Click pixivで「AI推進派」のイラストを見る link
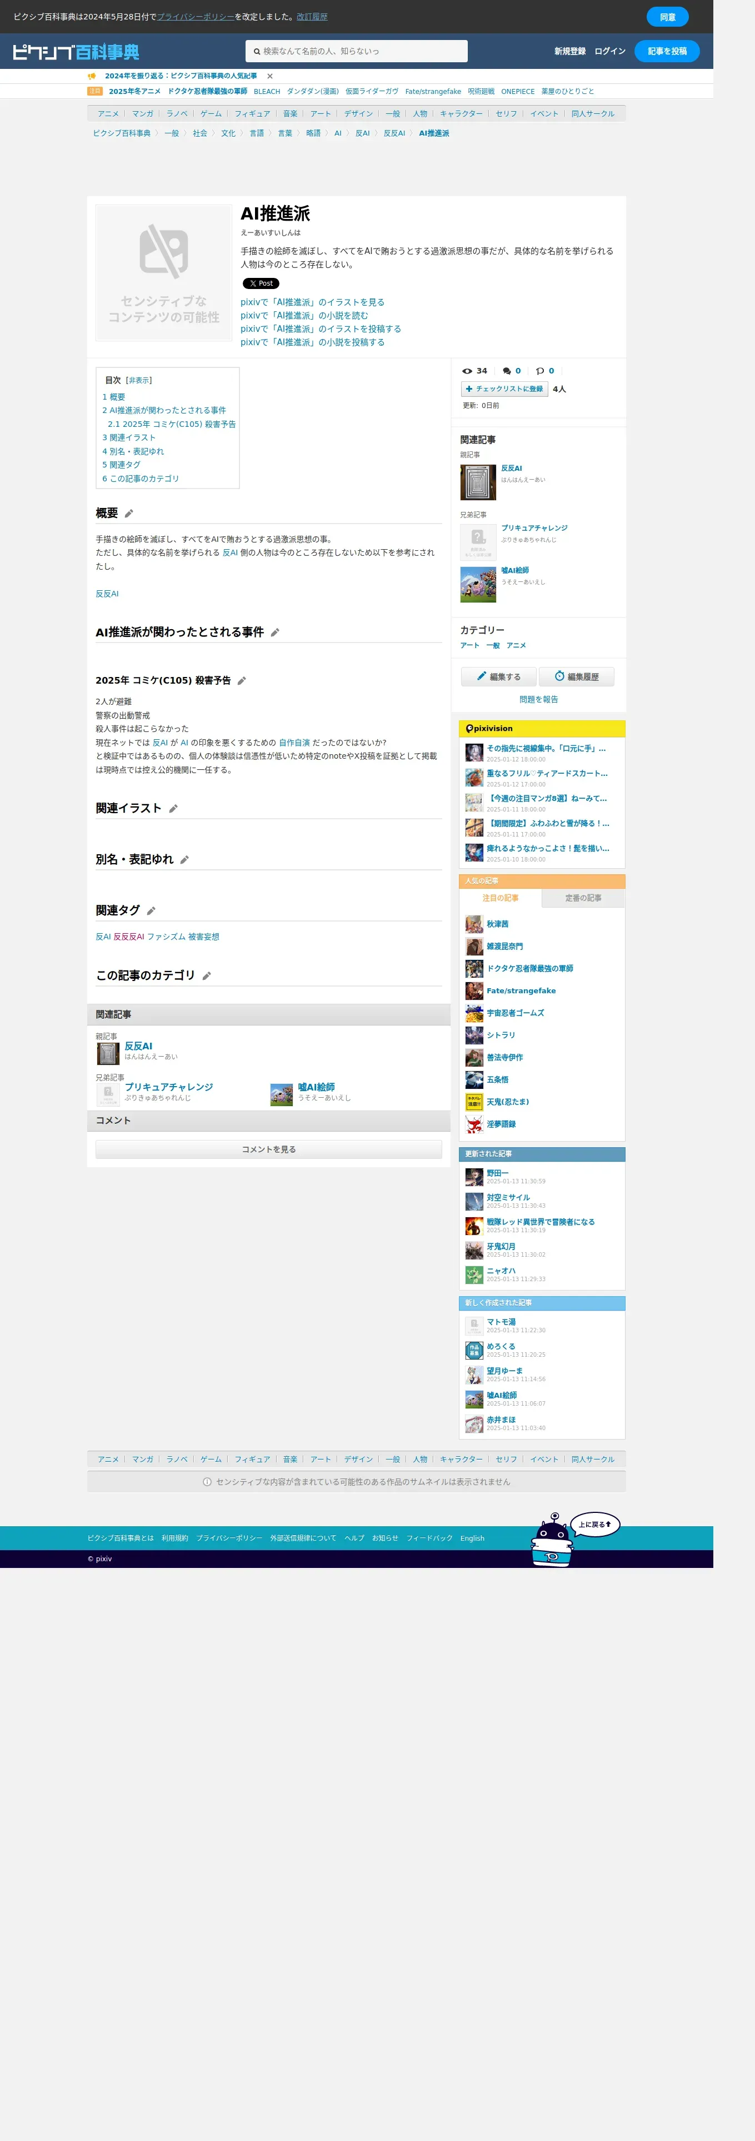755x2141 pixels. pos(312,302)
